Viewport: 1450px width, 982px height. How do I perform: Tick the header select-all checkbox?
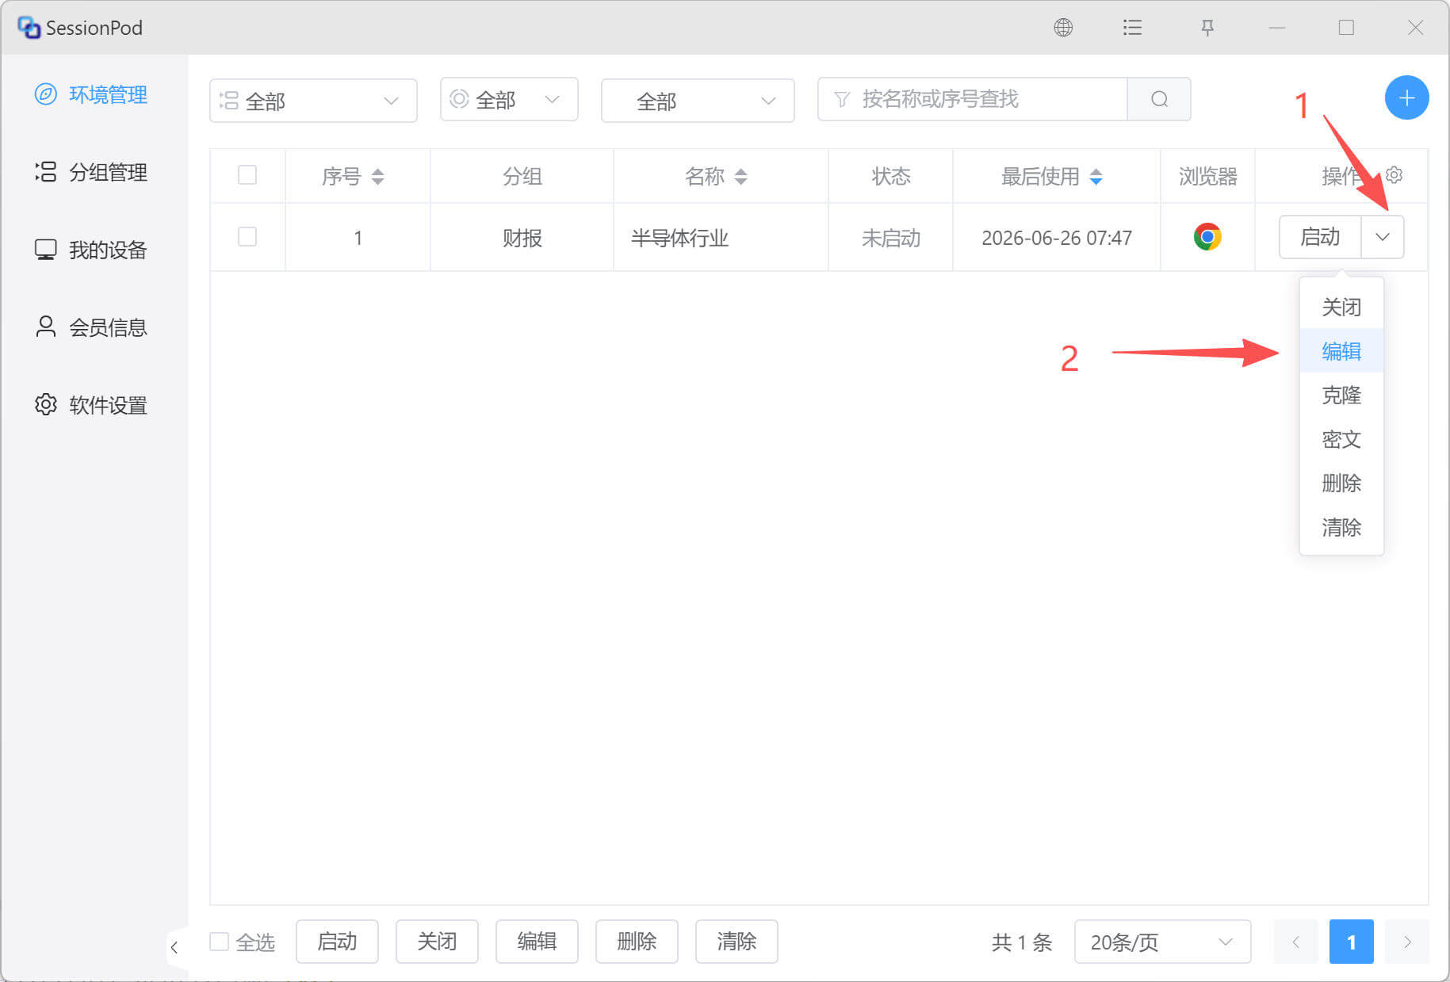pos(247,175)
